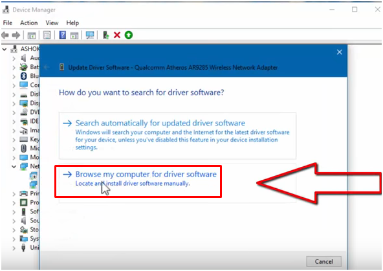Select the Keyboards category icon
The height and width of the screenshot is (271, 383).
pos(24,140)
